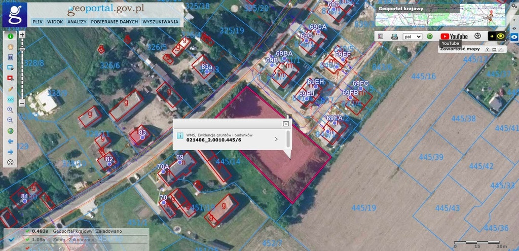Select the pan hand tool

click(x=10, y=46)
